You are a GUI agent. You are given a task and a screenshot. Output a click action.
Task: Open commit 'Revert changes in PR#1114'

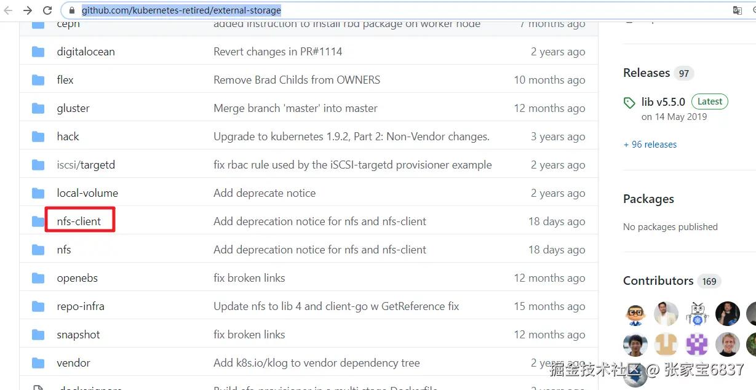click(x=278, y=52)
